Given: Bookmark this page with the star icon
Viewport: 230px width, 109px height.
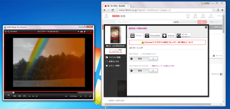Looking at the screenshot, I should [214, 10].
